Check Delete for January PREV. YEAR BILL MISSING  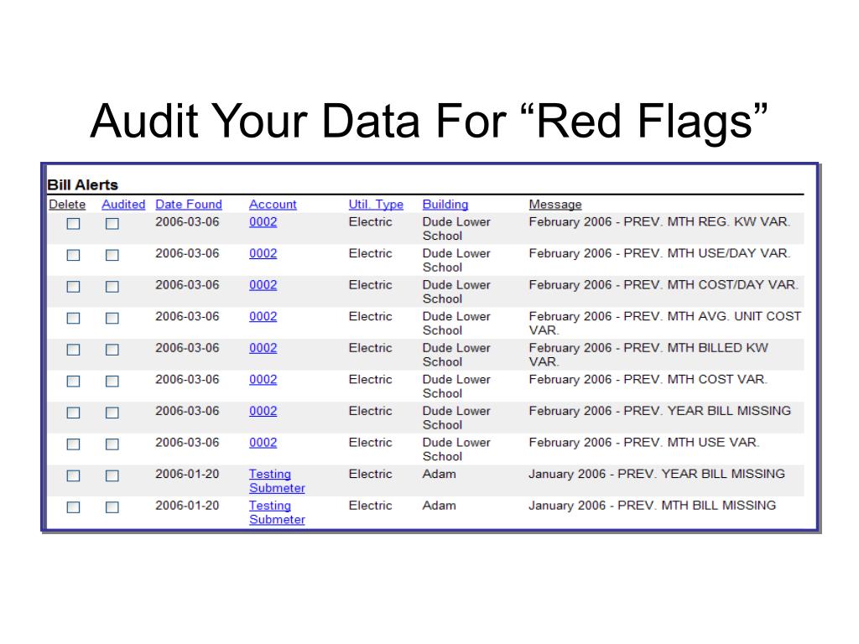[x=73, y=476]
